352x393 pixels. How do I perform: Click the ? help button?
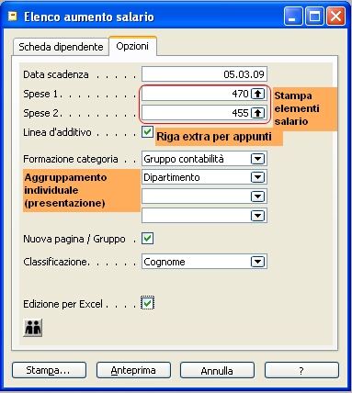[x=301, y=370]
